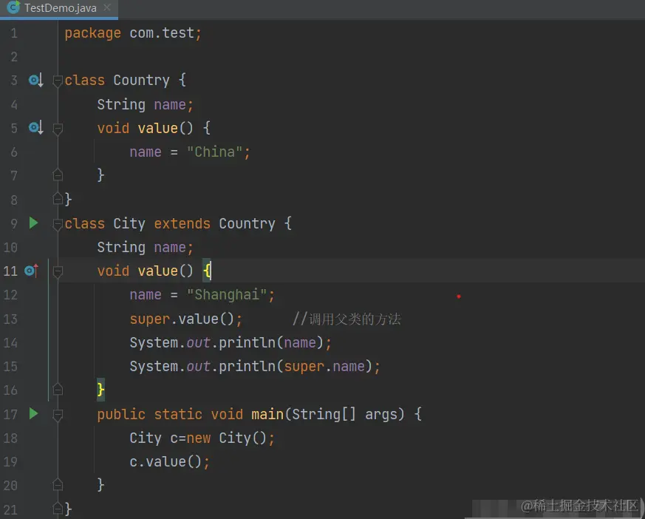Viewport: 645px width, 519px height.
Task: Run the main method using green gutter arrow
Action: coord(33,414)
